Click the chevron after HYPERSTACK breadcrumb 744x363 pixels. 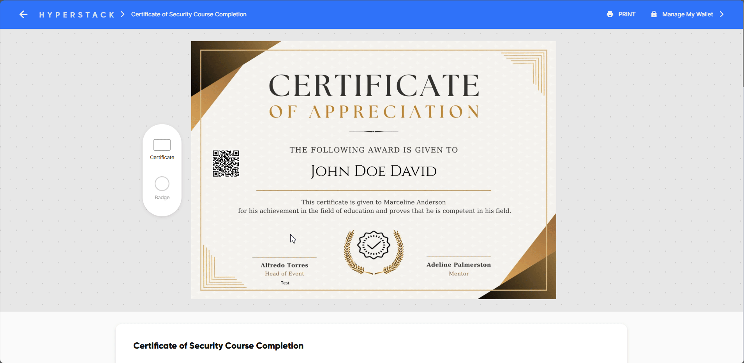tap(123, 14)
